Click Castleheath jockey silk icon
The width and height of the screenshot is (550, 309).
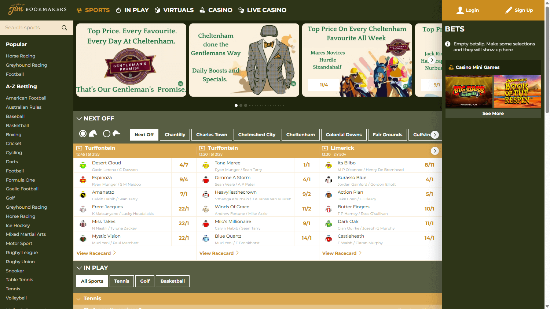tap(329, 239)
